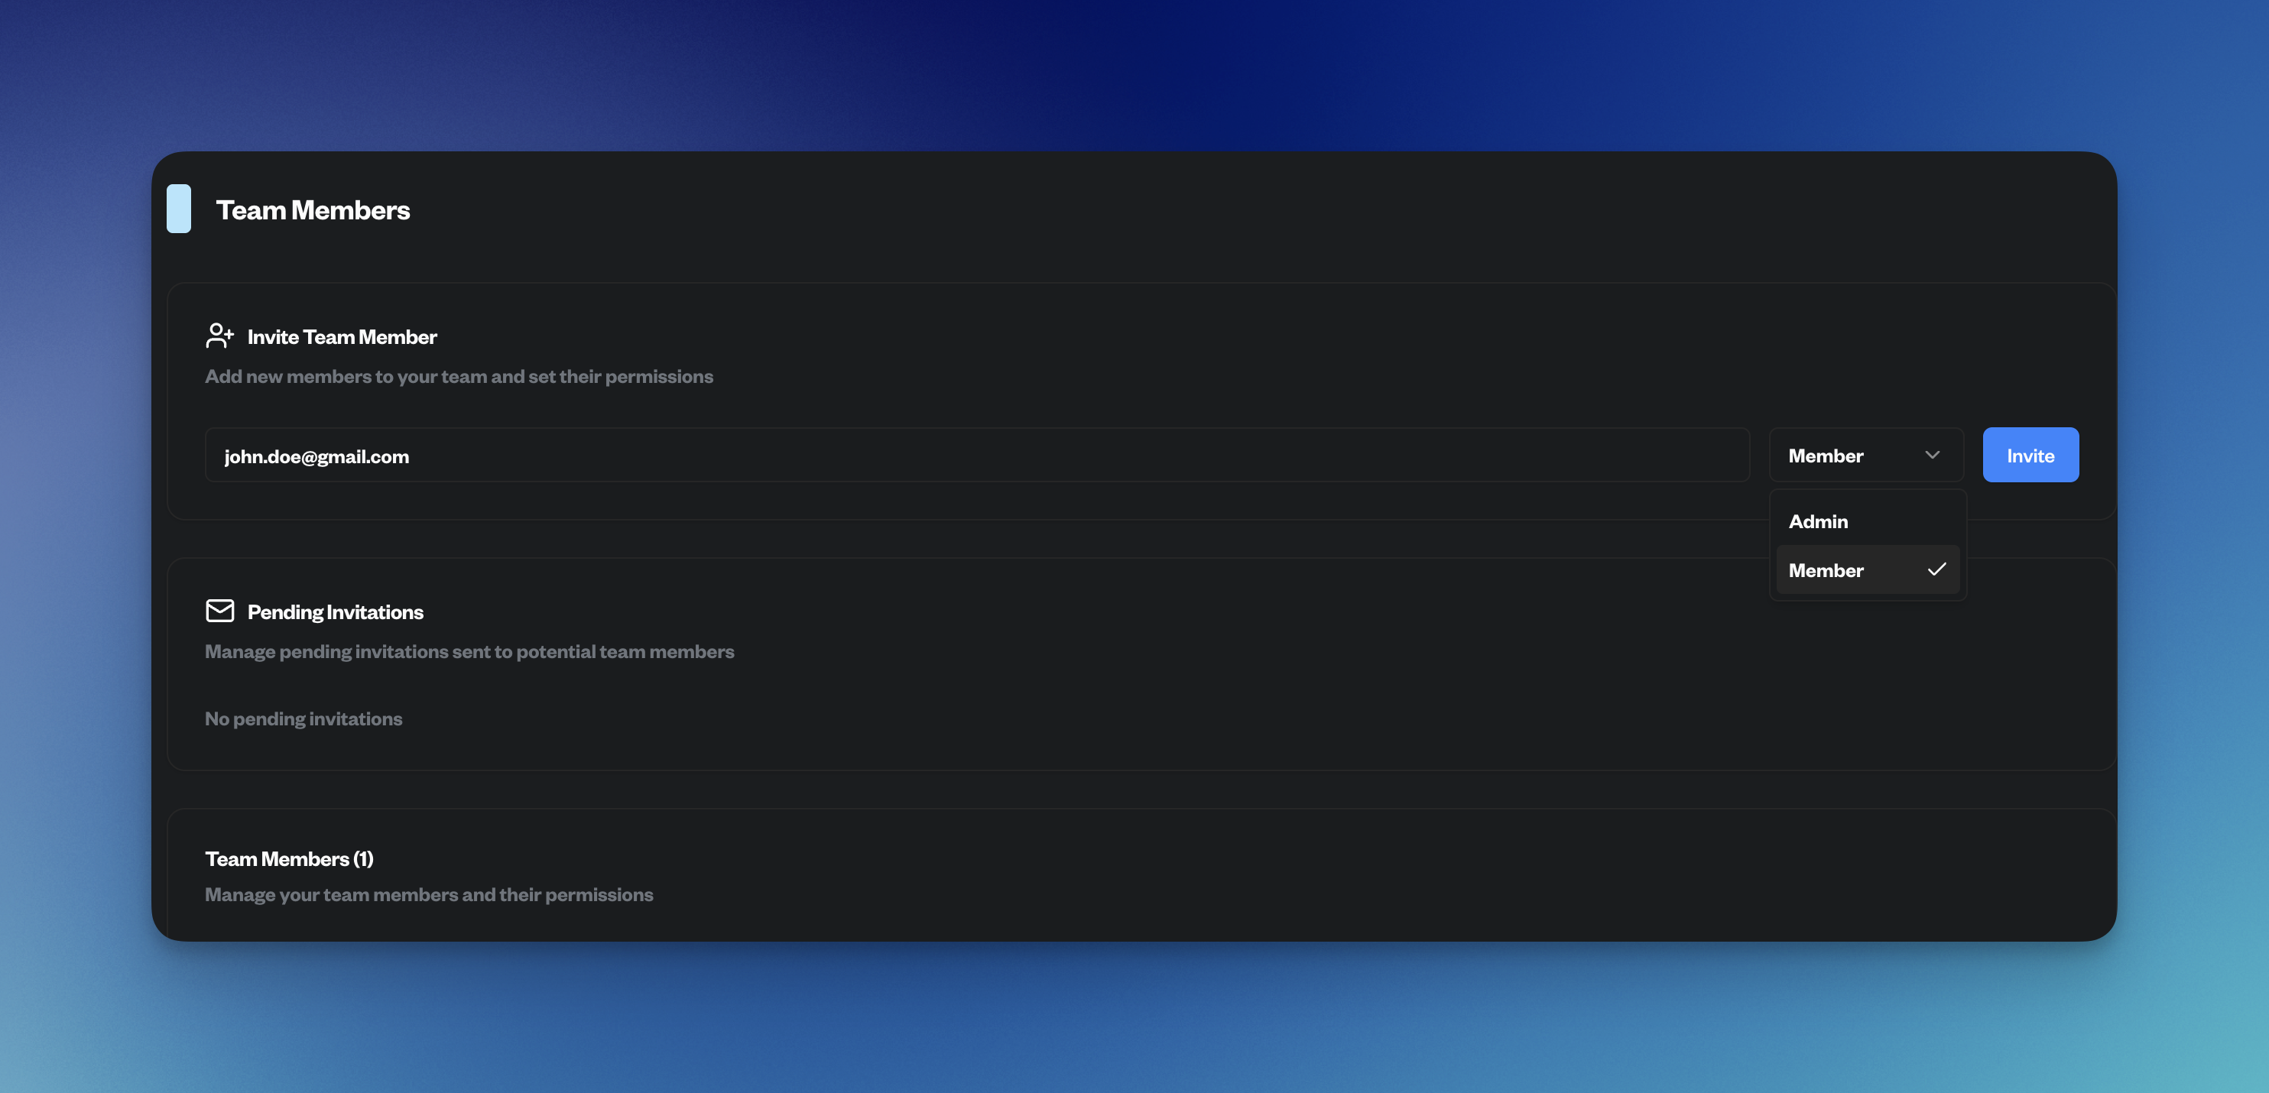Click the chevron arrow in the role selector
Screen dimensions: 2269x1093
point(1933,456)
